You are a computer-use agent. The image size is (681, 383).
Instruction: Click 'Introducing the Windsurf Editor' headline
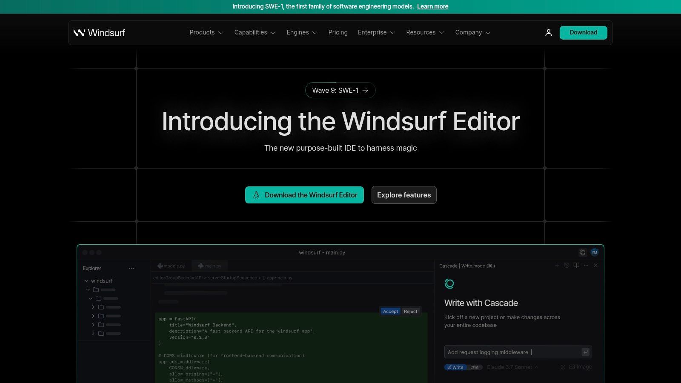coord(340,121)
